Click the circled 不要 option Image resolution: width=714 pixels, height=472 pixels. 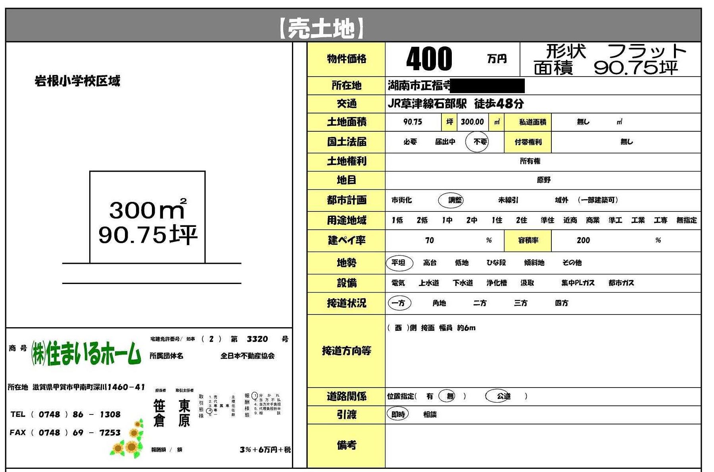(x=477, y=141)
